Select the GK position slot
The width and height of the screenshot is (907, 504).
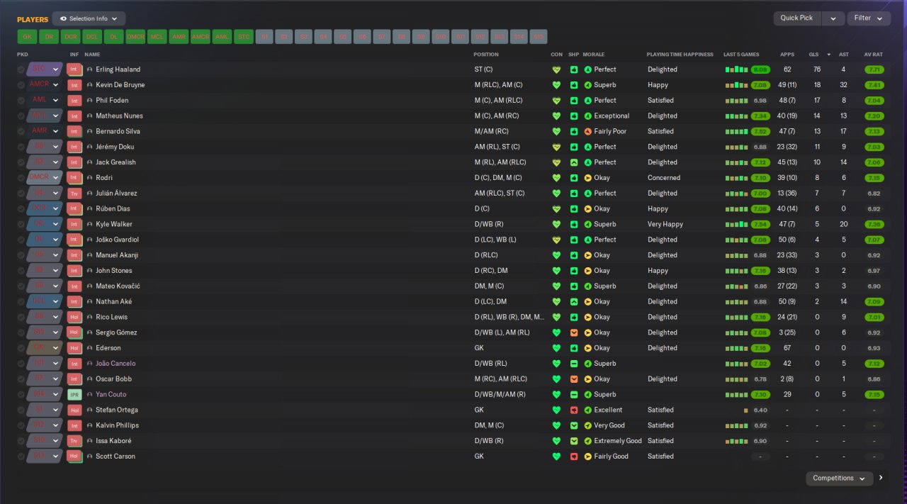27,37
